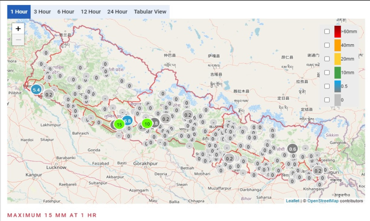Tick the 40mm legend checkbox

pyautogui.click(x=327, y=45)
